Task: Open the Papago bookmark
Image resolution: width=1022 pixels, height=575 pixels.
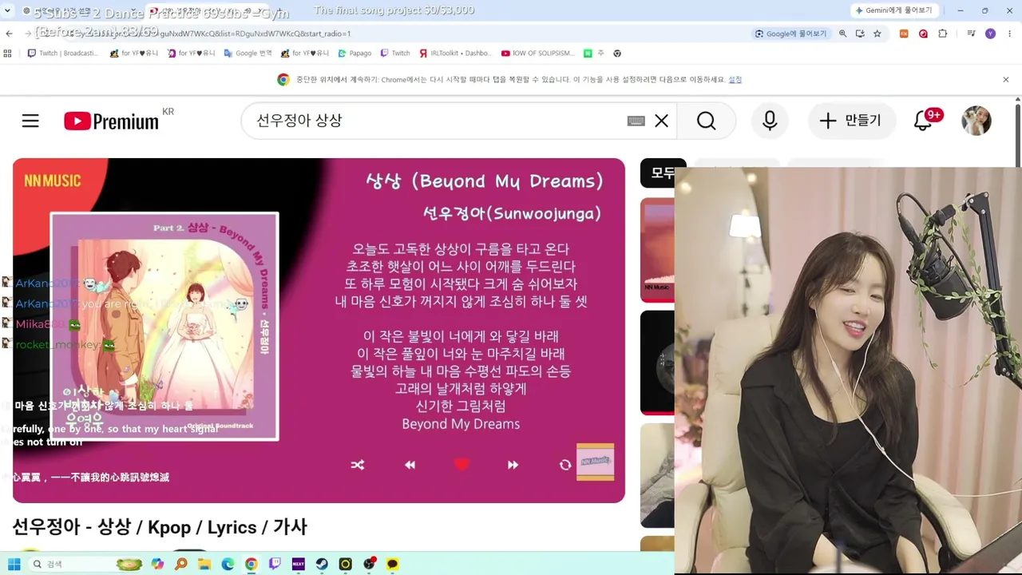Action: 355,54
